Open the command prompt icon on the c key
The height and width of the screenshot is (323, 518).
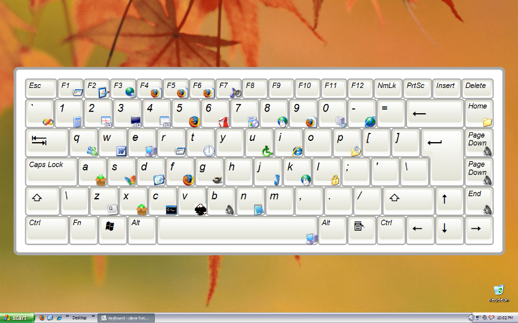tap(171, 210)
